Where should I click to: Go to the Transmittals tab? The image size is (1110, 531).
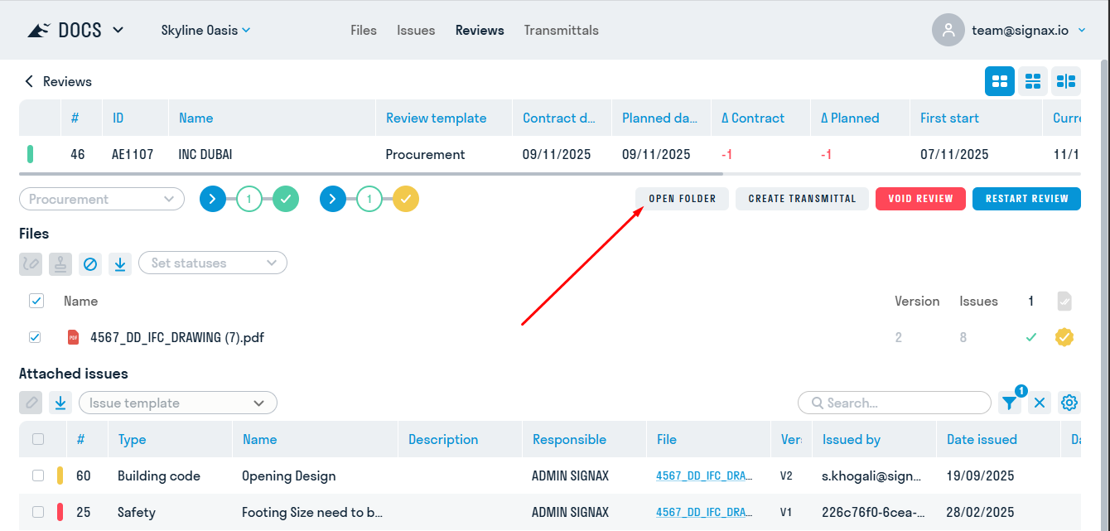[562, 30]
